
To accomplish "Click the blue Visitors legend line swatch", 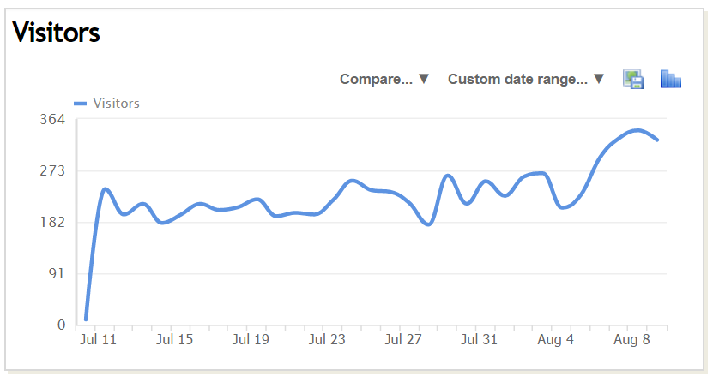I will 81,104.
